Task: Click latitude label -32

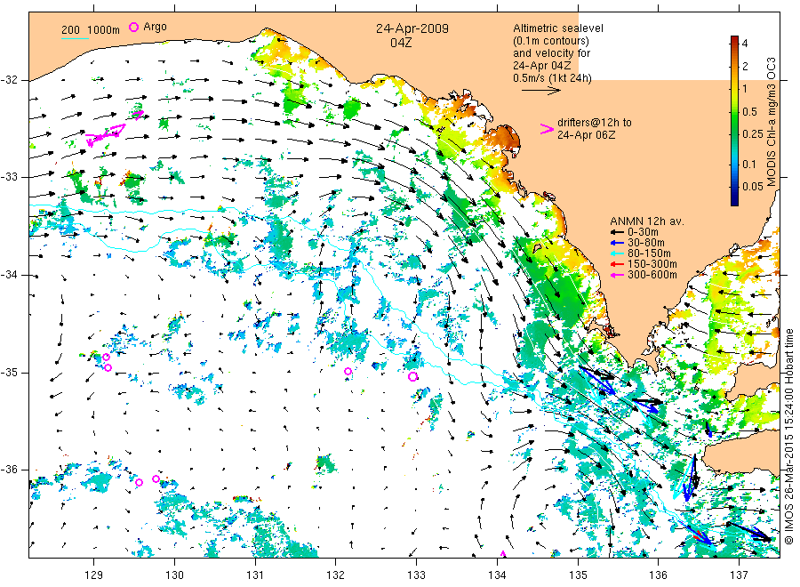Action: tap(9, 80)
